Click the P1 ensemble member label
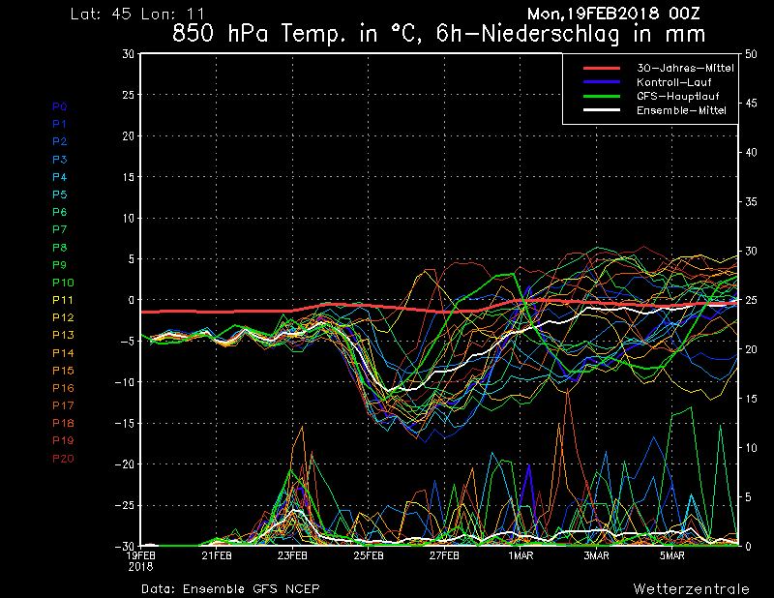774x598 pixels. [60, 124]
